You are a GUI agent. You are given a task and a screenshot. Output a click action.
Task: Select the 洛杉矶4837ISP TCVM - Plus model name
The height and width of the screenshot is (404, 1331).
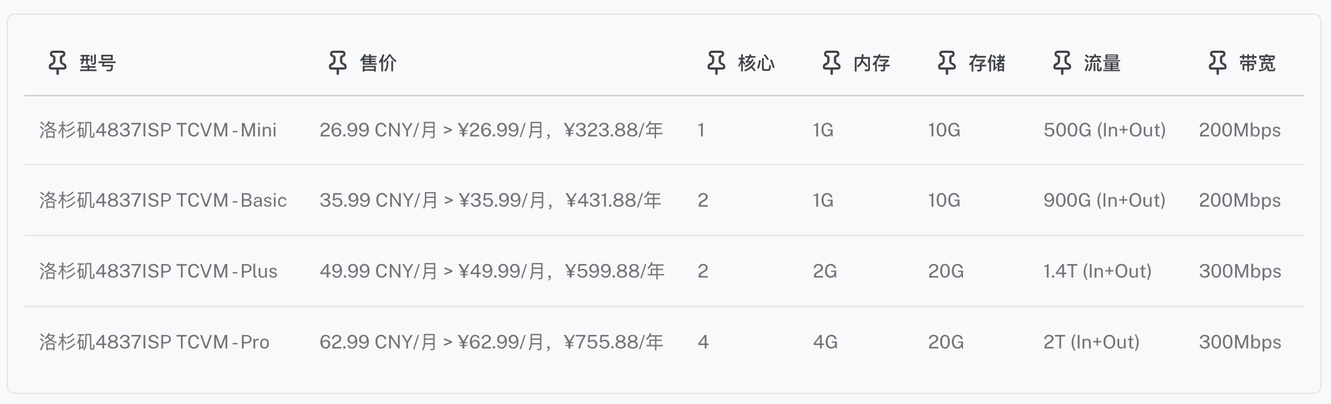pyautogui.click(x=158, y=271)
